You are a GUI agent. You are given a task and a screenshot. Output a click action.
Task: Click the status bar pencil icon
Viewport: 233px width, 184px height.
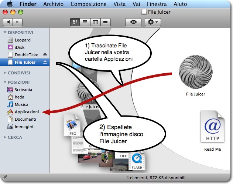(5, 177)
